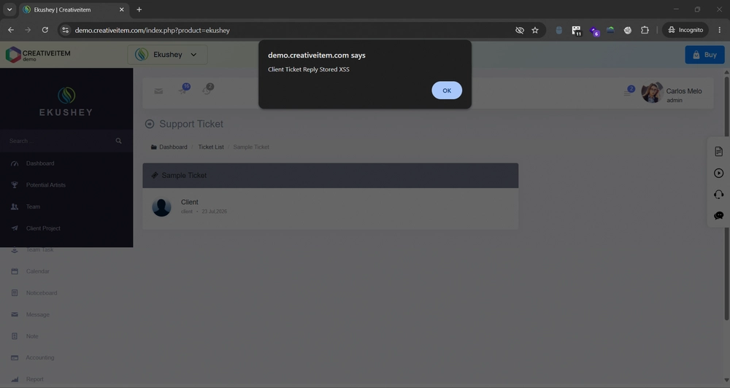Open Team Task in the sidebar
This screenshot has width=730, height=388.
click(39, 250)
